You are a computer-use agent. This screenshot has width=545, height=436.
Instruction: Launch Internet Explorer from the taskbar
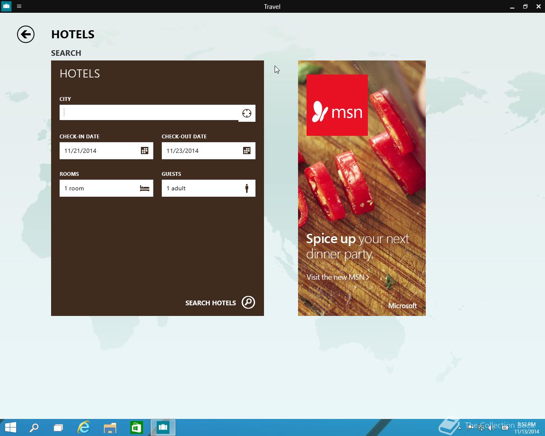tap(84, 427)
